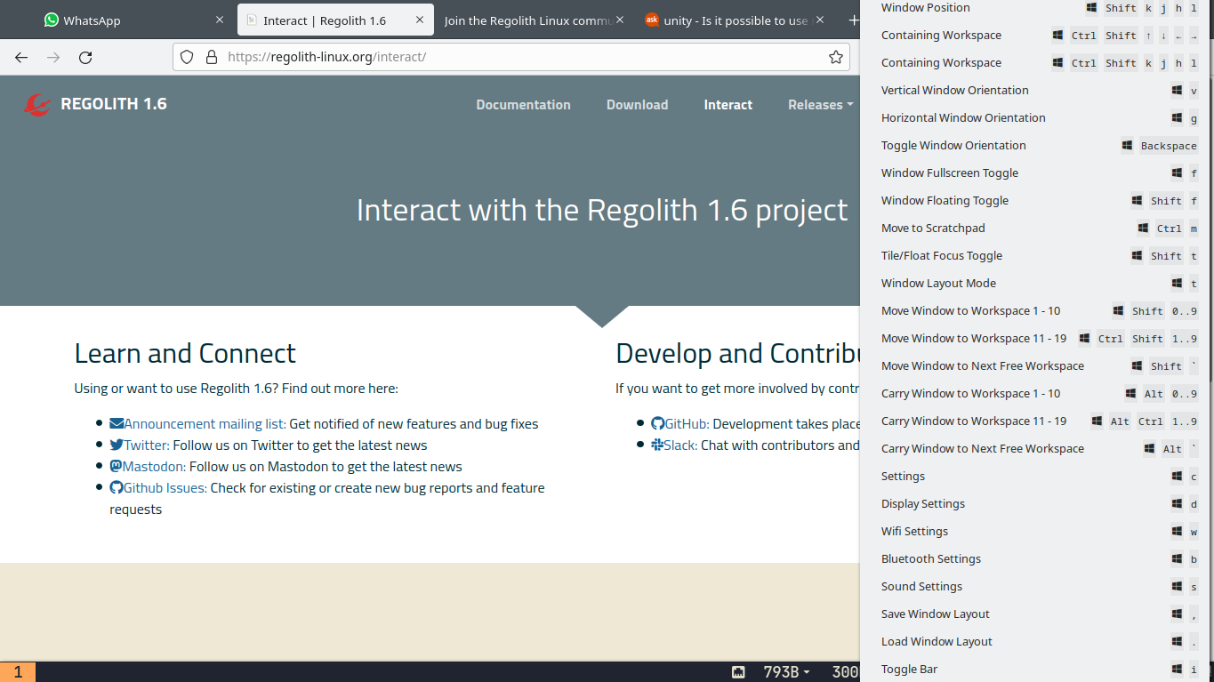Click the Interact with the Regolith 1.6 project heading

602,210
